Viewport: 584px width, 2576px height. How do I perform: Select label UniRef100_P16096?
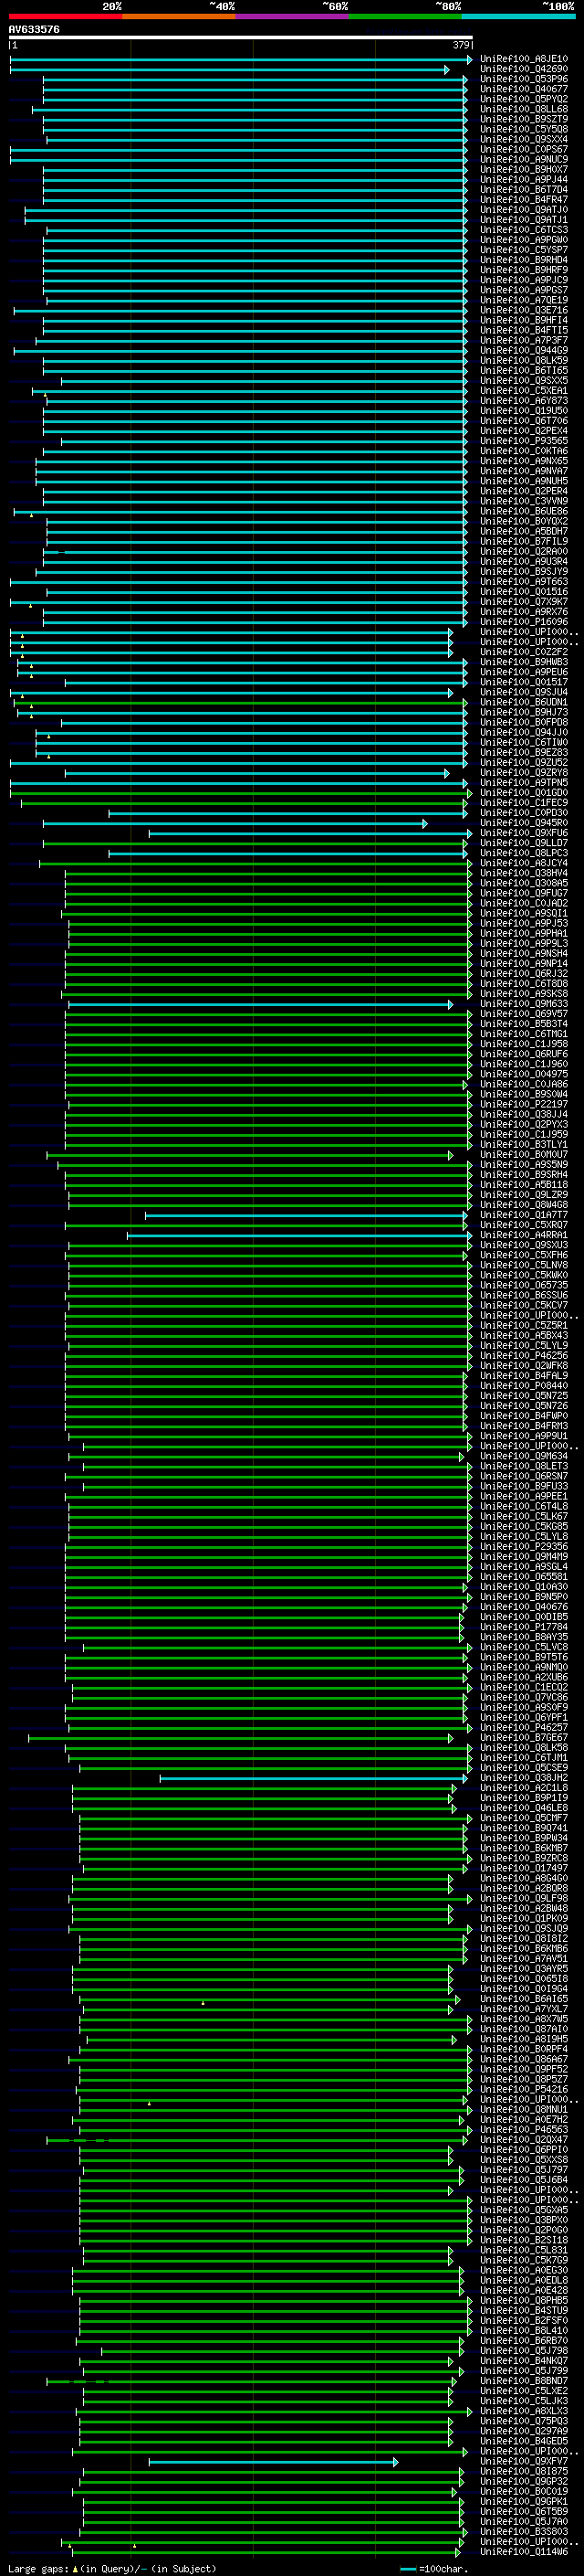[x=524, y=622]
